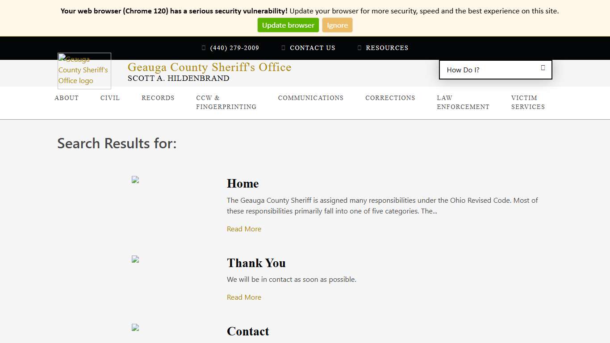Click the phone icon beside (440) 279-2009
Viewport: 610px width, 343px height.
[x=204, y=48]
